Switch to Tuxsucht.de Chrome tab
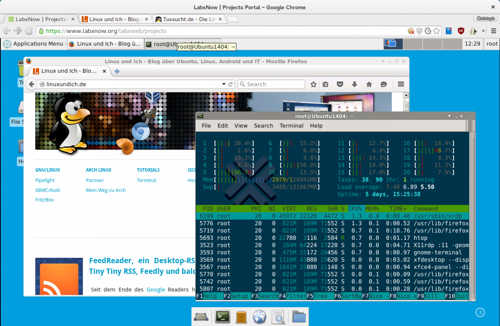Screen dimensions: 500x326 click(189, 19)
